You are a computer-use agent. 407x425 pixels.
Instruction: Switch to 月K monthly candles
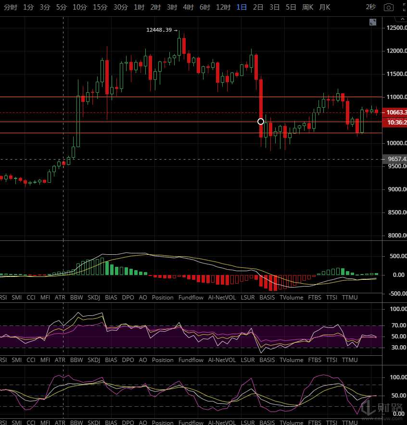point(325,7)
